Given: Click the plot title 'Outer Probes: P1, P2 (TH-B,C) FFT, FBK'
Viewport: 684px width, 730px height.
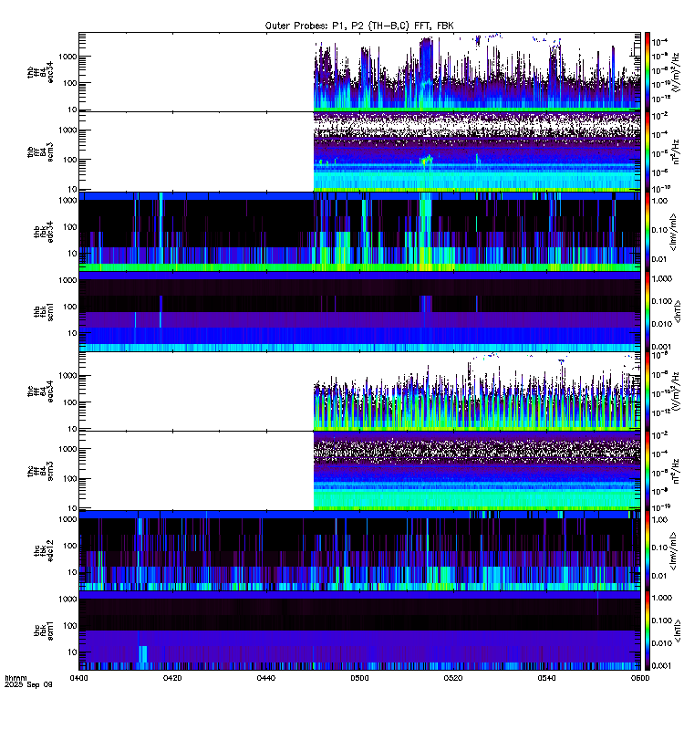Looking at the screenshot, I should (359, 26).
